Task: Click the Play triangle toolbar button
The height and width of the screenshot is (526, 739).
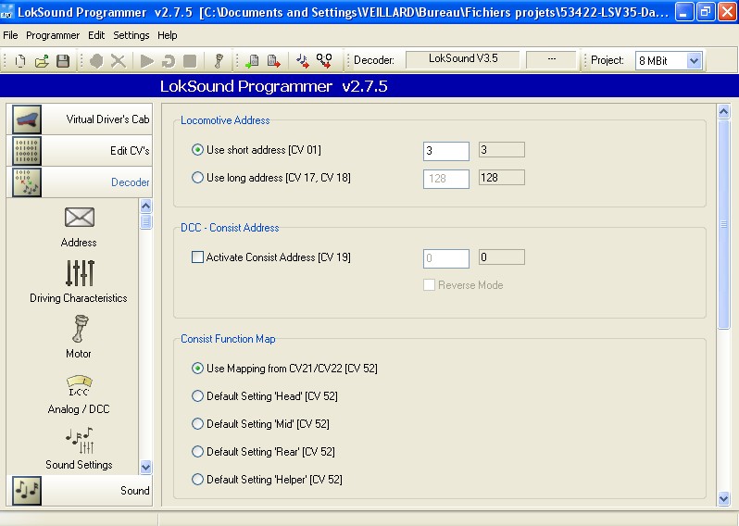Action: click(147, 61)
